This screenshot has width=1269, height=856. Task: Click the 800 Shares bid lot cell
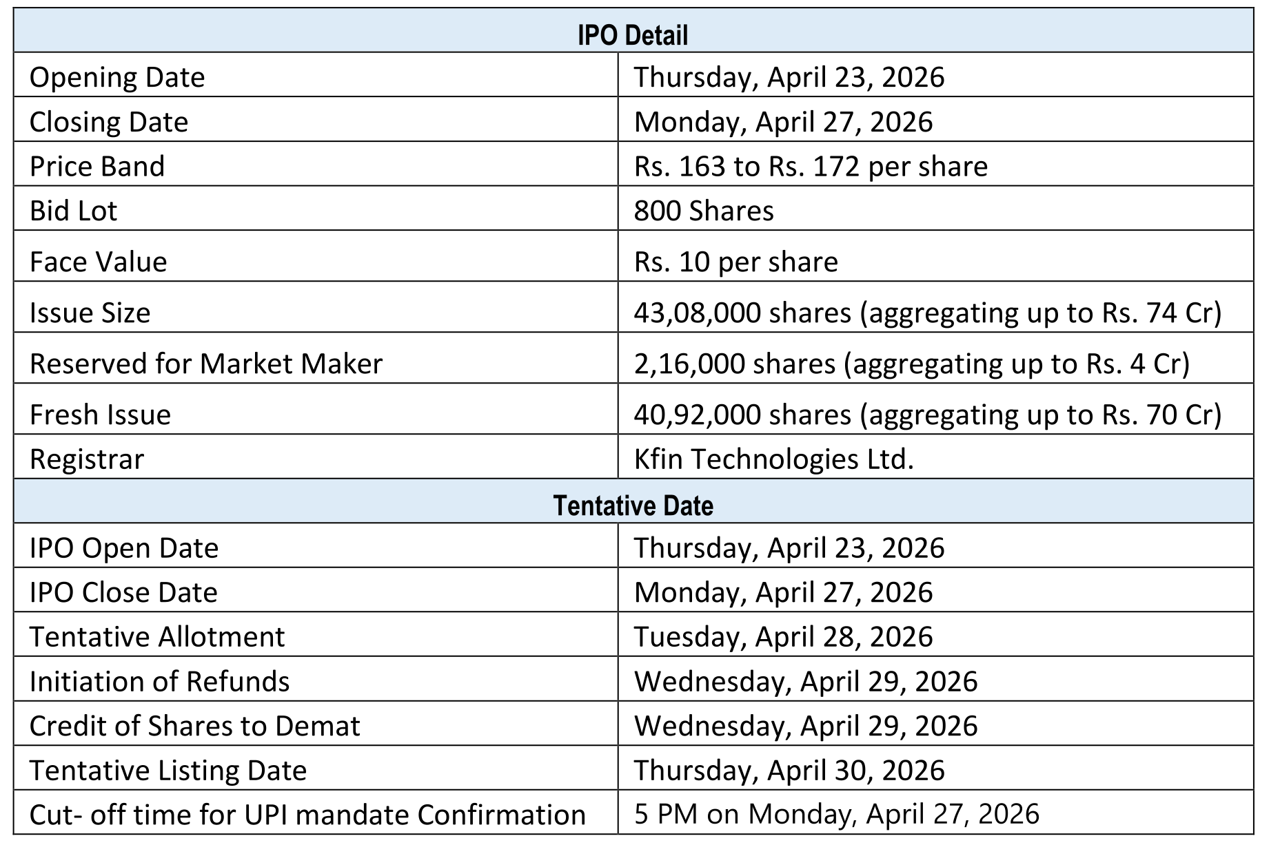pos(704,210)
